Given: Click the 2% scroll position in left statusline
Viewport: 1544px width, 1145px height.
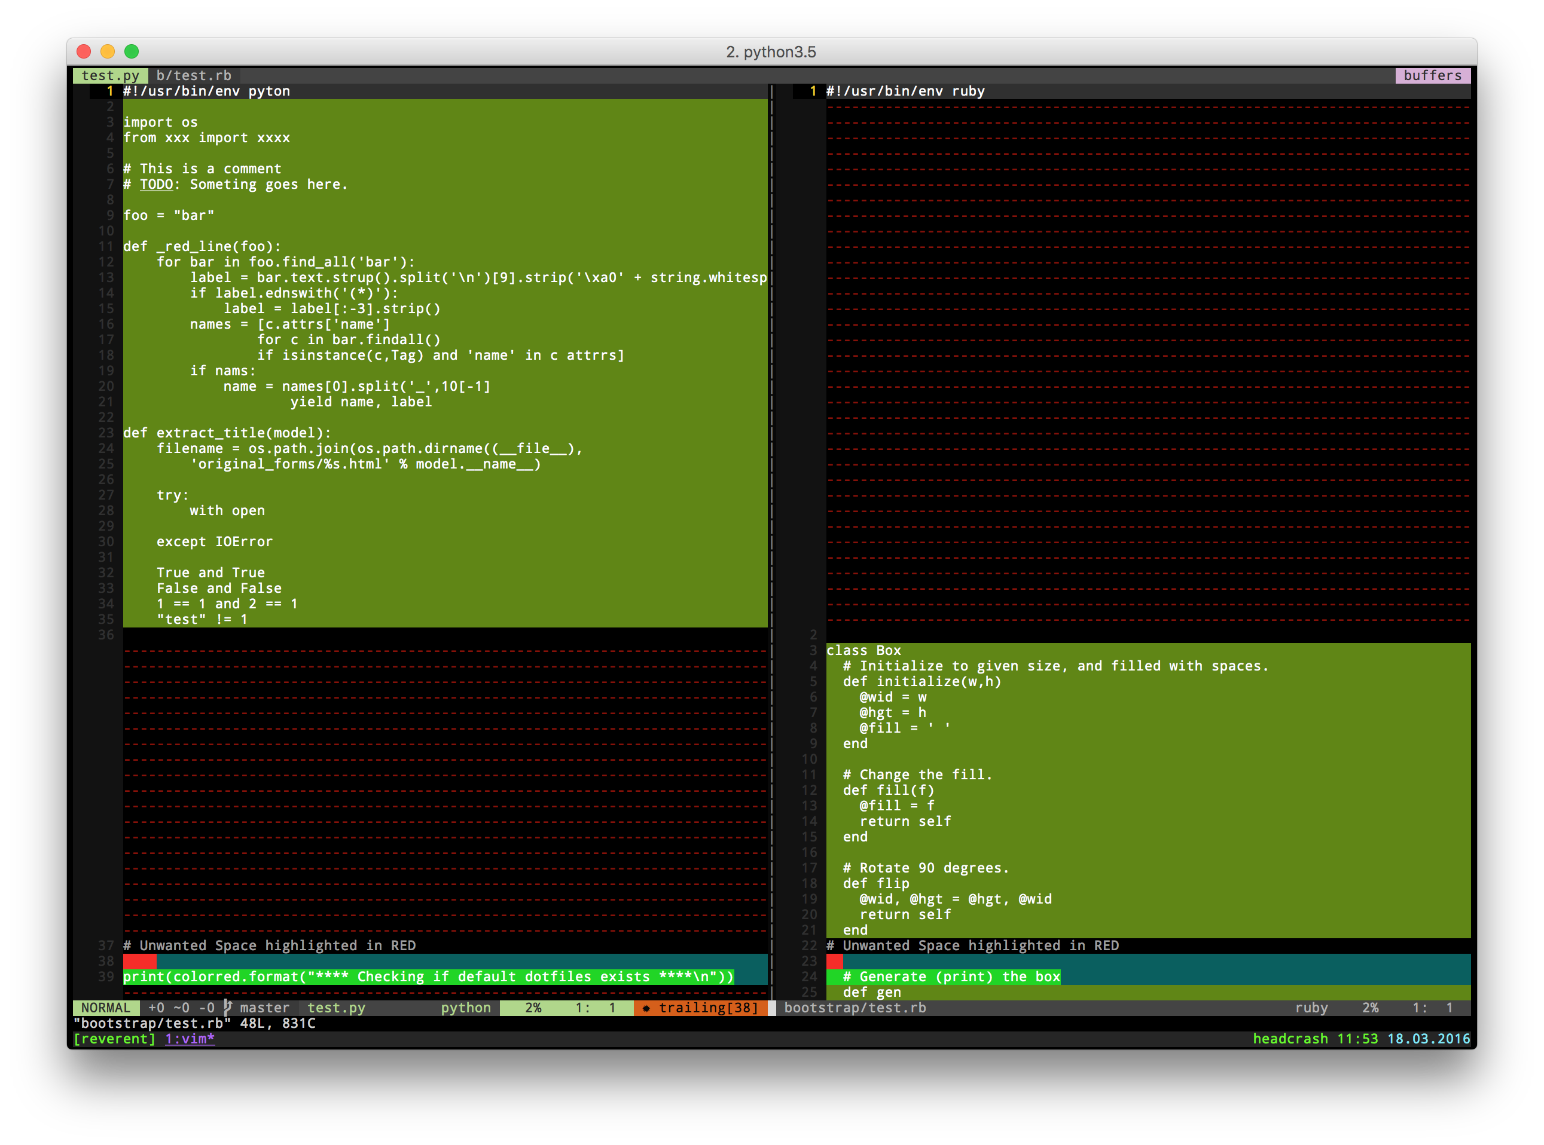Looking at the screenshot, I should click(533, 1008).
